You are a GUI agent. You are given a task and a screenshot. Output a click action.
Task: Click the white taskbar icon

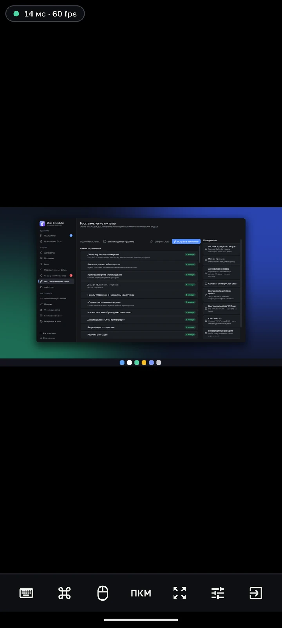coord(129,363)
